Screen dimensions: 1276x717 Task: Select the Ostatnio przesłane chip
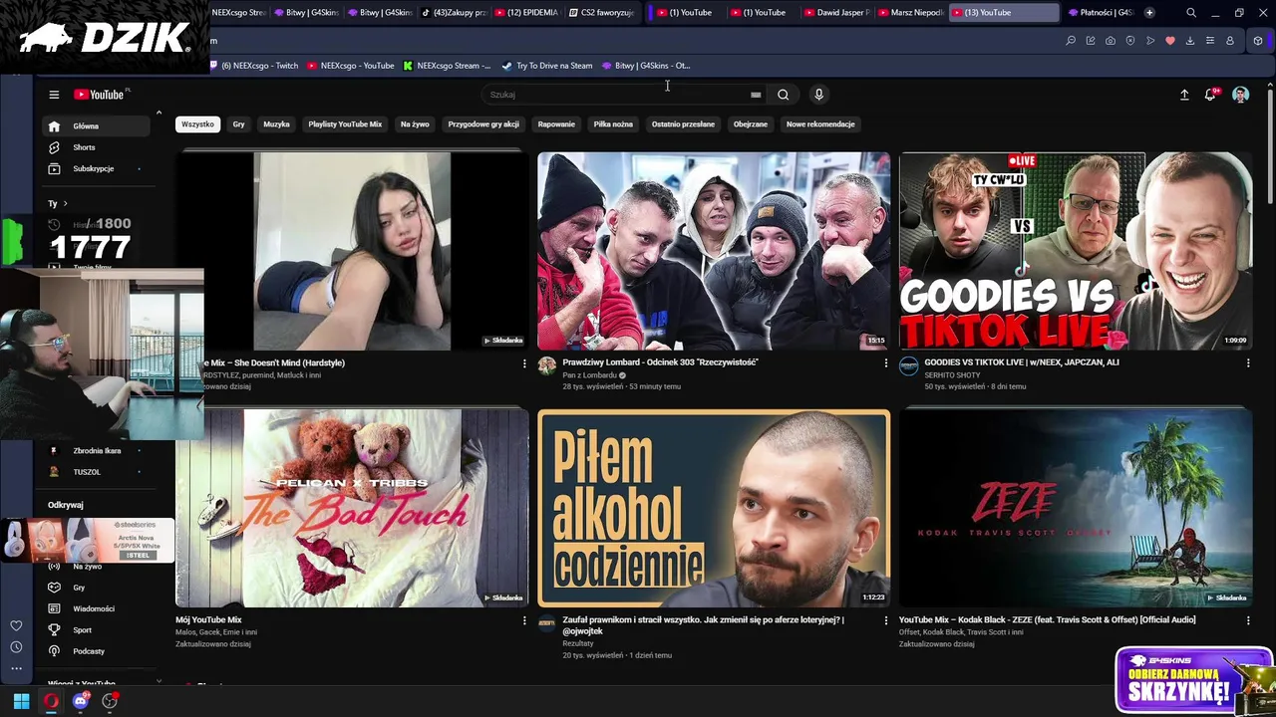pos(683,124)
